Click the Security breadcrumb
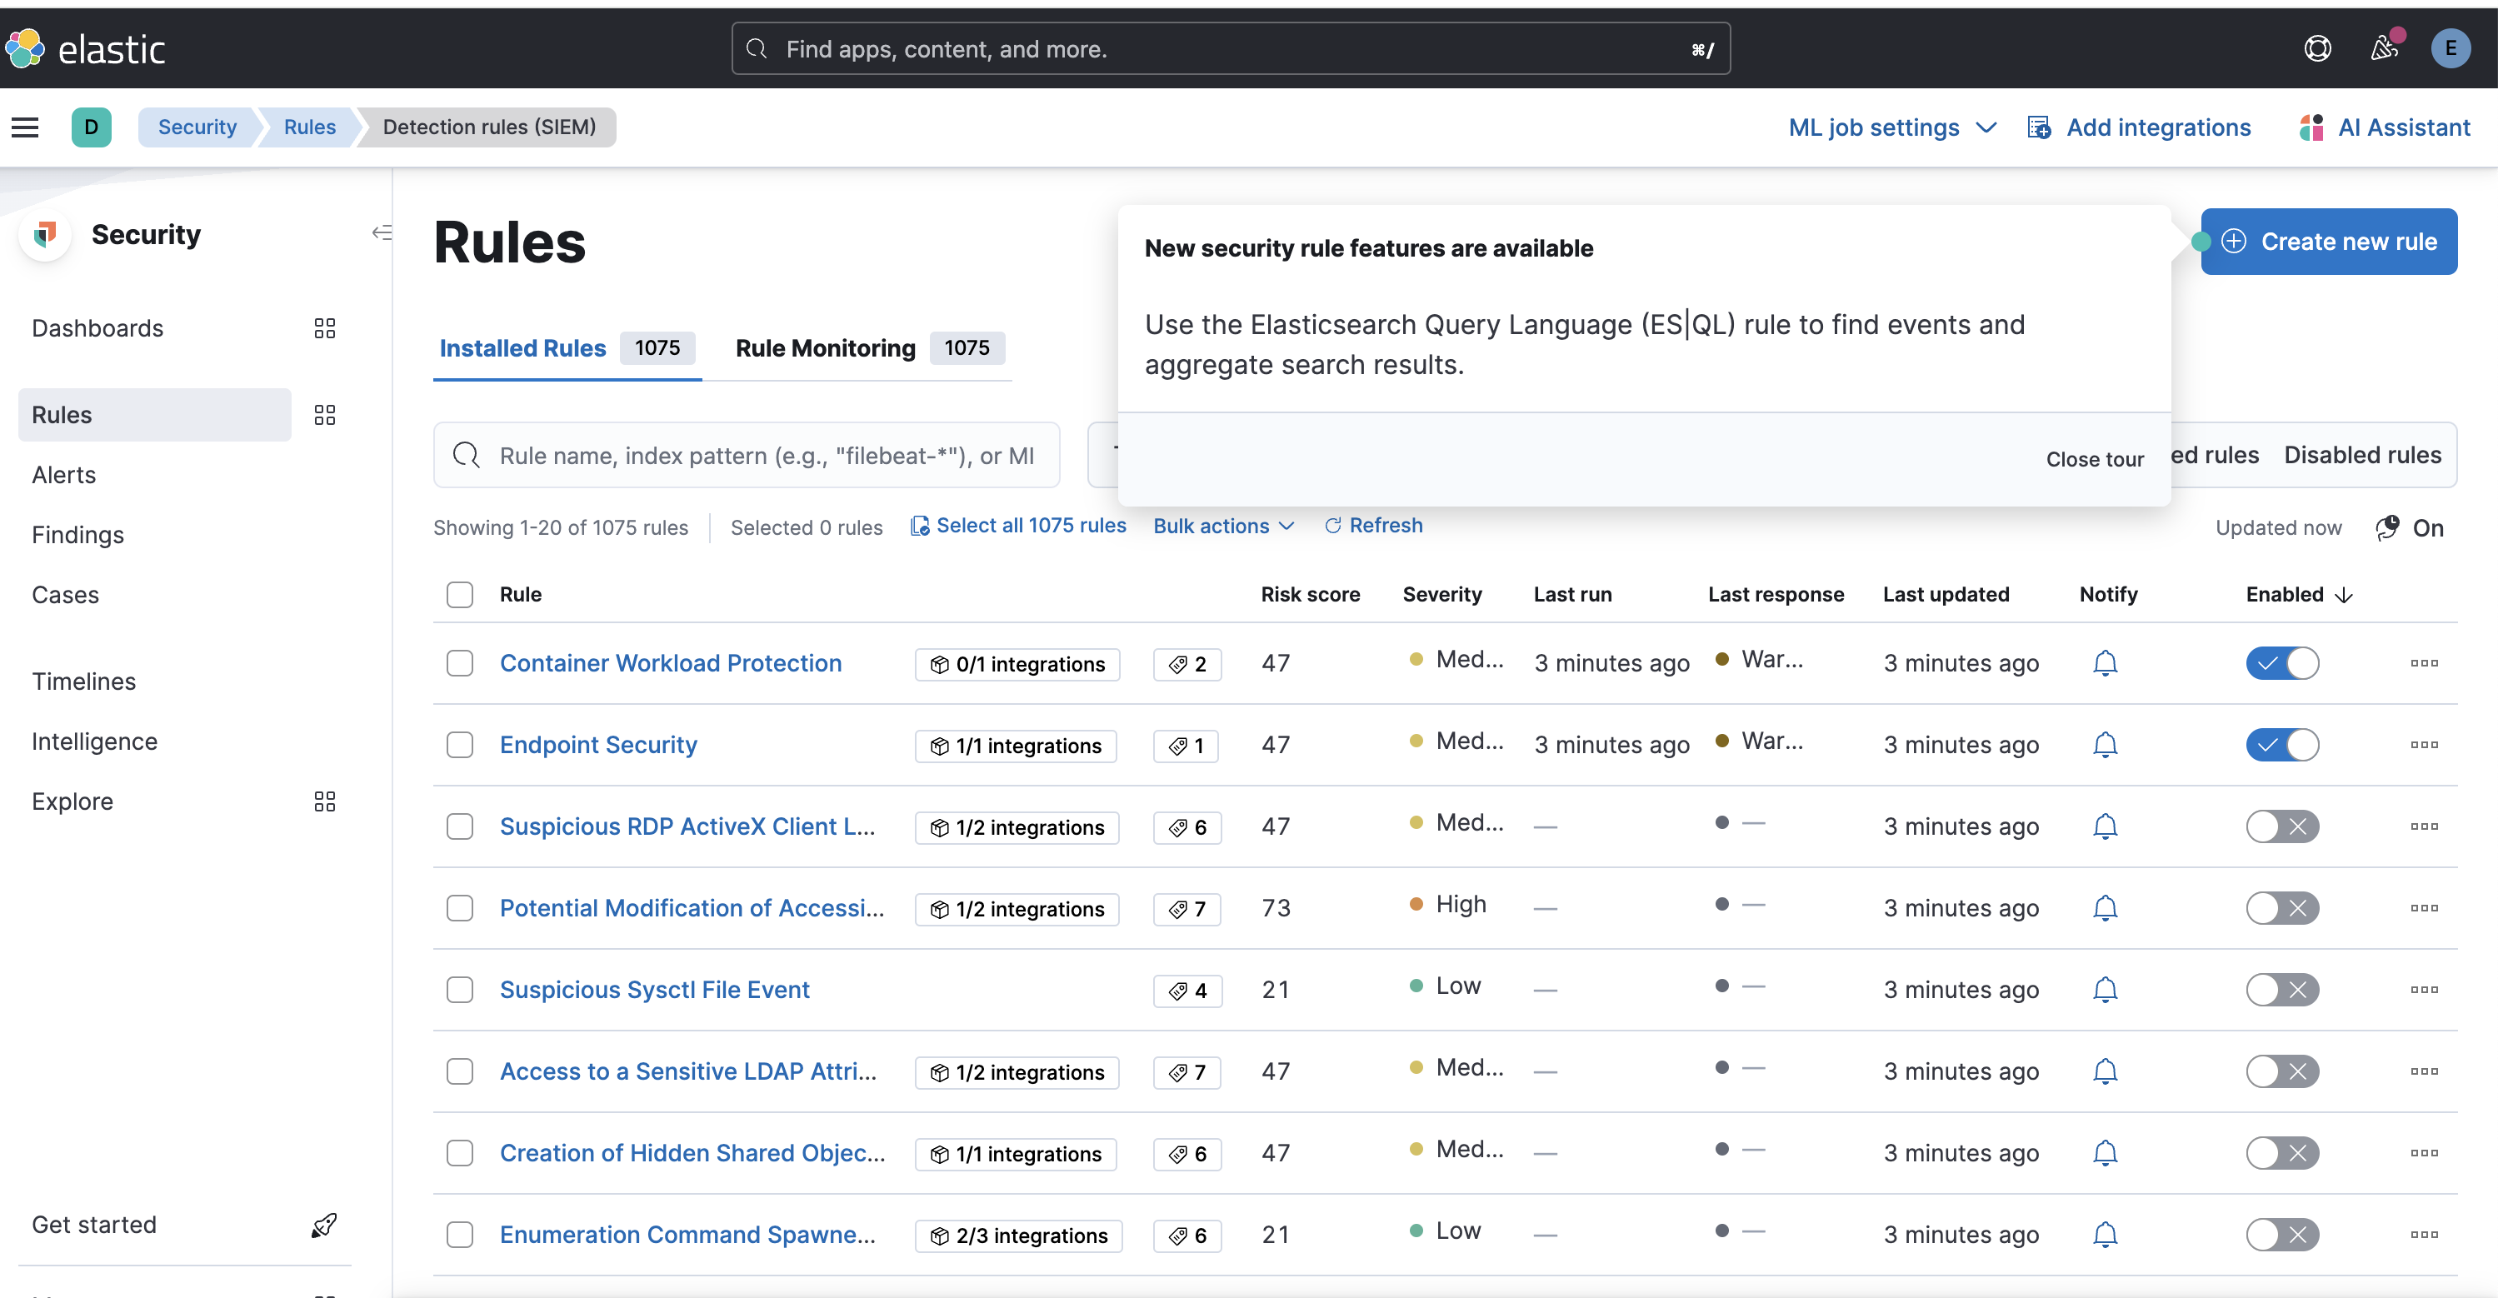This screenshot has height=1298, width=2498. tap(197, 127)
